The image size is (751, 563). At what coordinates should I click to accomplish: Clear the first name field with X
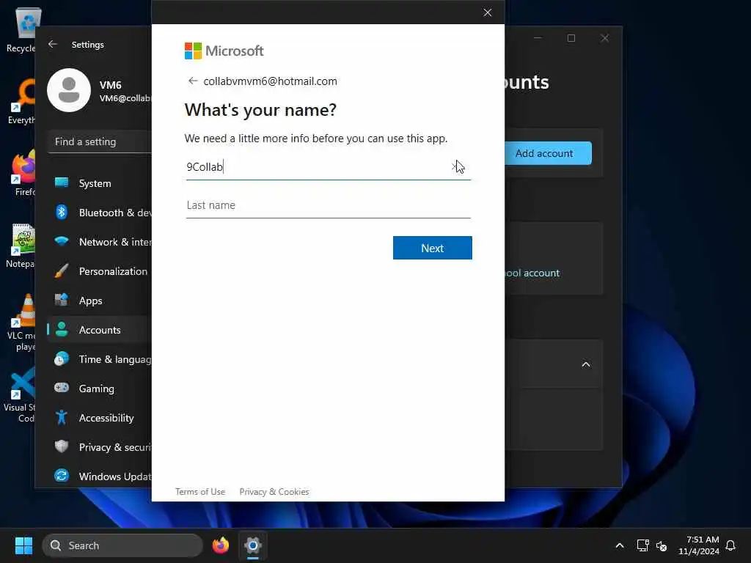[x=454, y=166]
